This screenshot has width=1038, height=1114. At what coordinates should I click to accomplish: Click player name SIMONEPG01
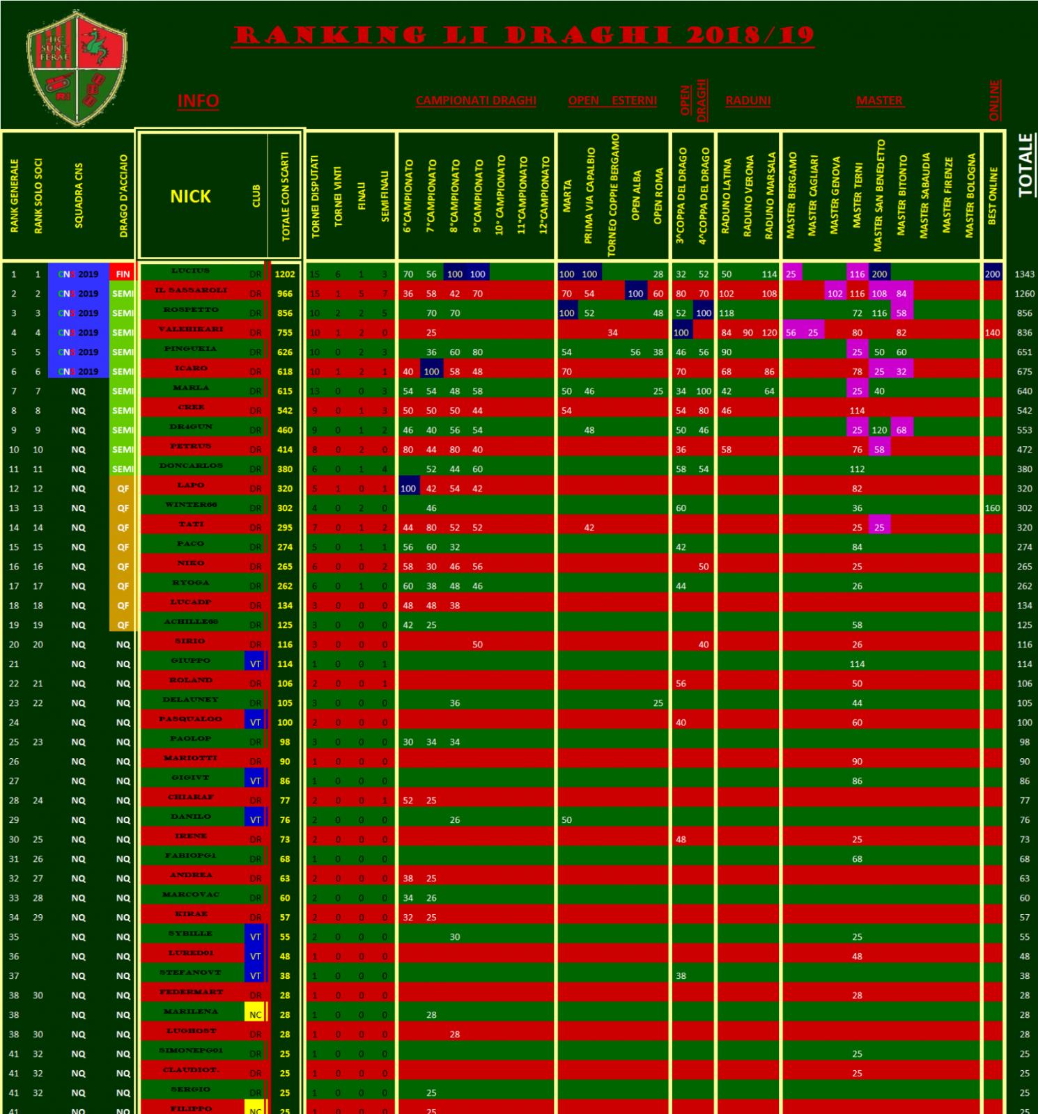tap(190, 1051)
